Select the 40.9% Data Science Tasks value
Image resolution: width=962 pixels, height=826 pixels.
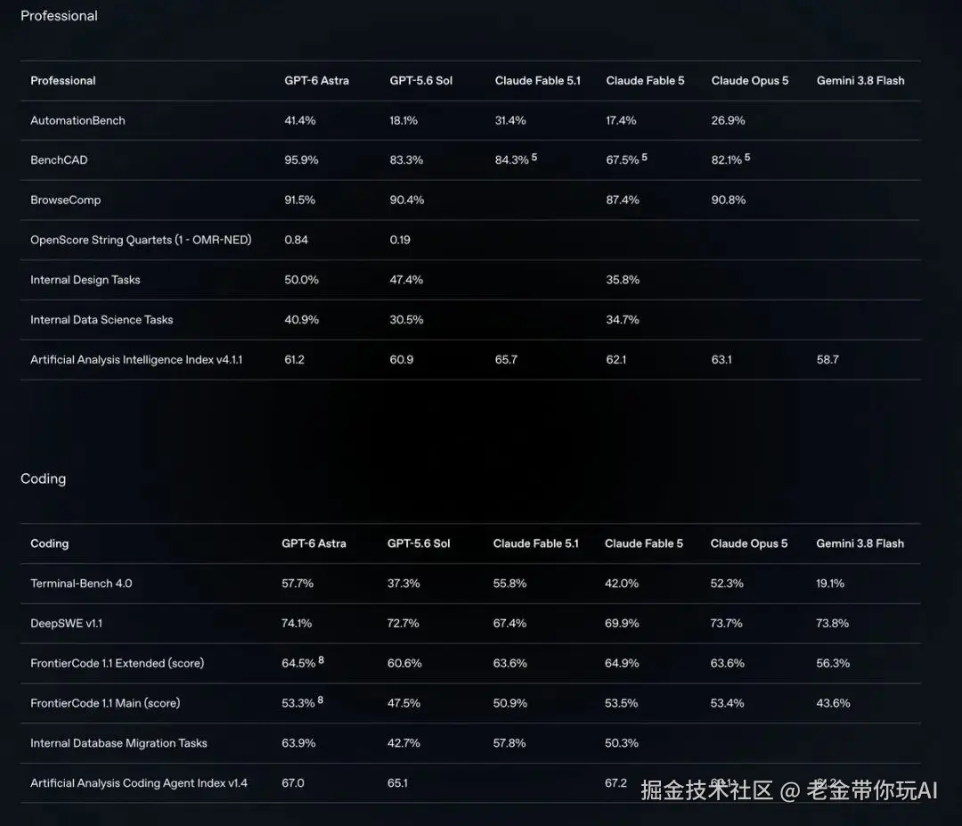(x=301, y=320)
